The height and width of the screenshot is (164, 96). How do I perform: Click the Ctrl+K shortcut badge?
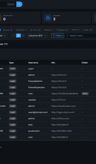pos(11,4)
